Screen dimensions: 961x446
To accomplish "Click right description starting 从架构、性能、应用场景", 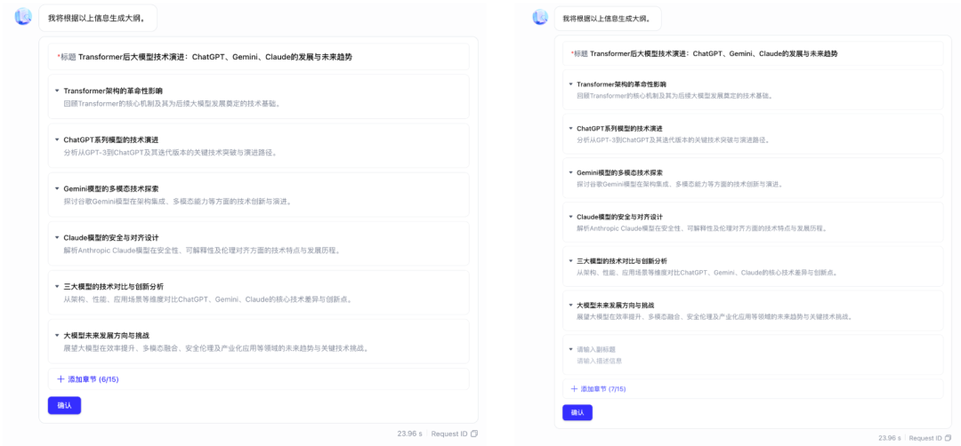I will point(708,272).
